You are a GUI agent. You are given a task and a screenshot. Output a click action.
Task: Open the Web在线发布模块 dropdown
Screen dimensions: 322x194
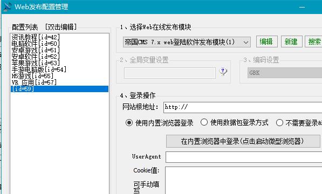[x=187, y=42]
